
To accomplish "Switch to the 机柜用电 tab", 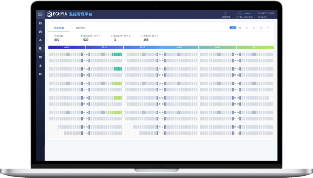I will tap(80, 28).
